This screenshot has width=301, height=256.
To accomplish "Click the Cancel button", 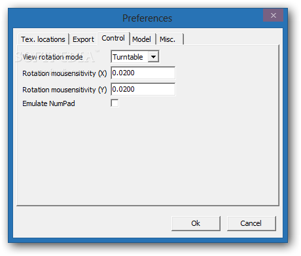I will tap(251, 223).
